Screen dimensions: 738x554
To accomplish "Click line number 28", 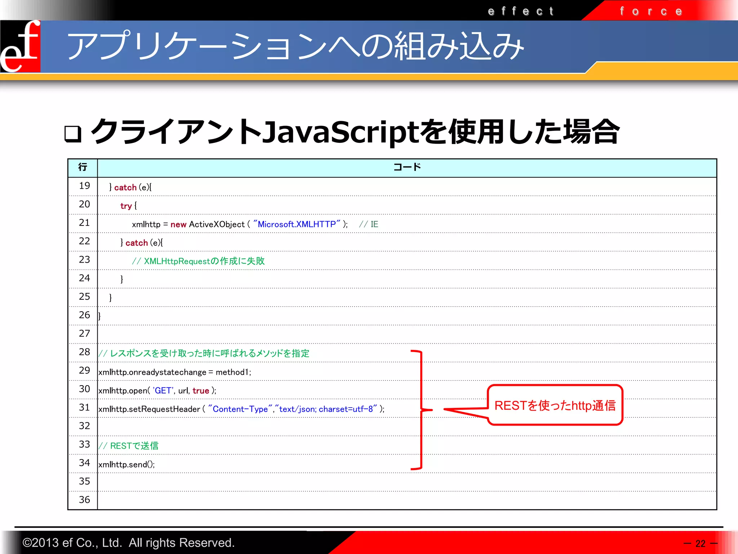I will (84, 352).
